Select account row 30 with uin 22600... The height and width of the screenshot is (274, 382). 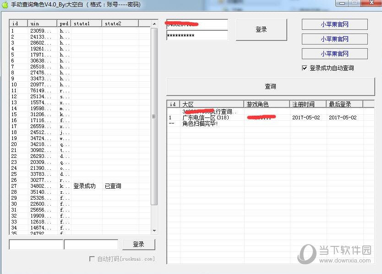tap(80, 204)
